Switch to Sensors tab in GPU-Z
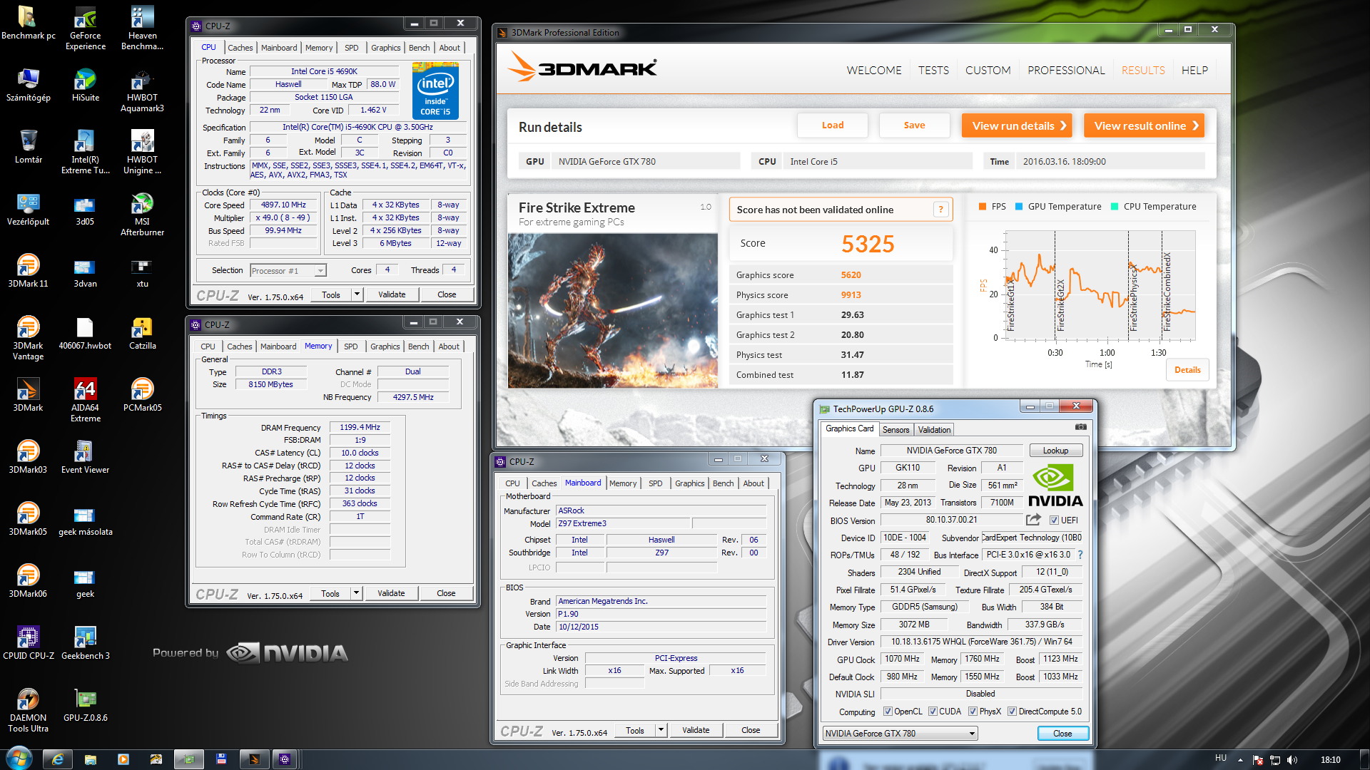The image size is (1370, 770). pos(895,429)
